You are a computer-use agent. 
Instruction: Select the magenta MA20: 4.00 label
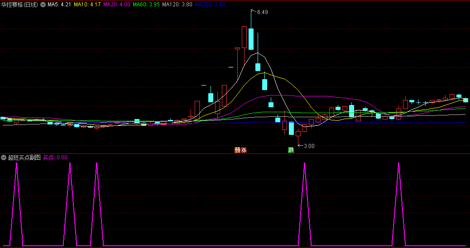click(117, 4)
